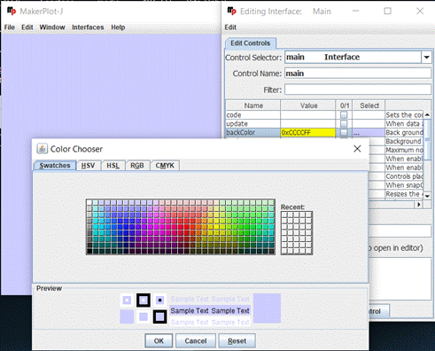This screenshot has height=351, width=435.
Task: Click the 0/1 column header
Action: tap(344, 105)
